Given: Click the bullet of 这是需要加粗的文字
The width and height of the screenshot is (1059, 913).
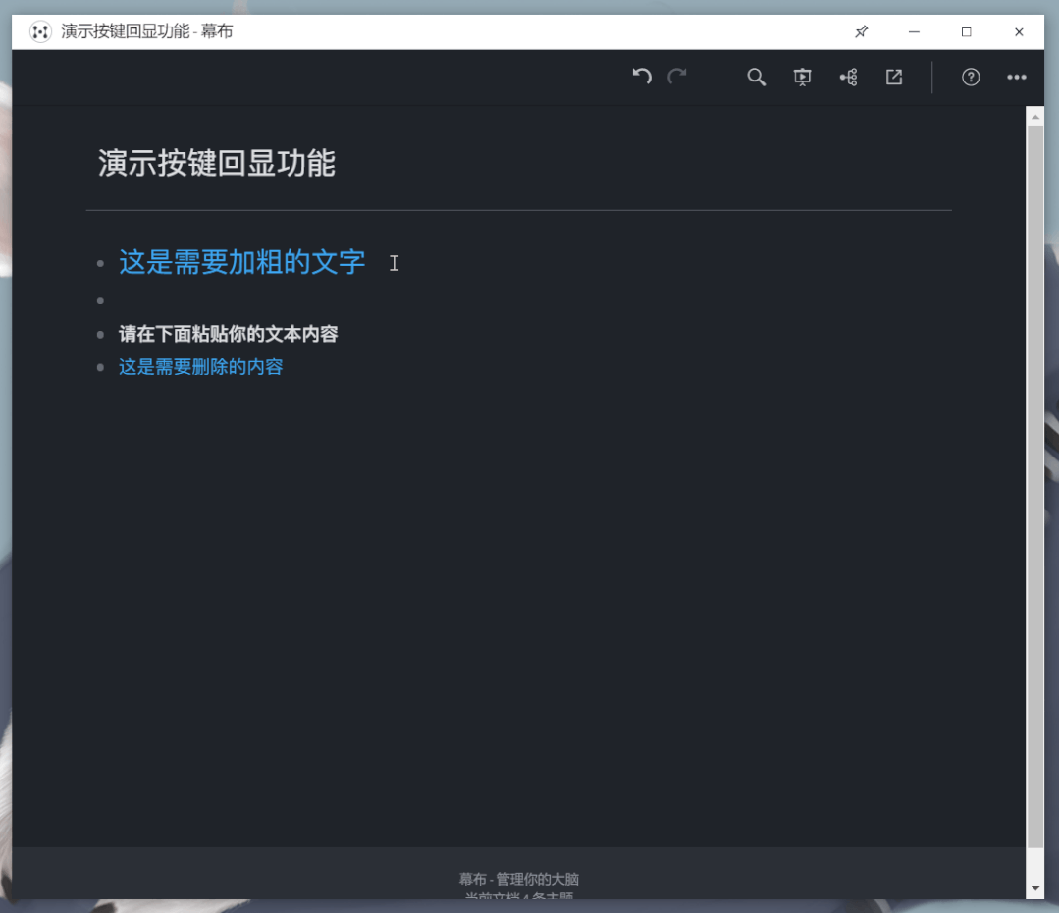Looking at the screenshot, I should click(x=101, y=263).
